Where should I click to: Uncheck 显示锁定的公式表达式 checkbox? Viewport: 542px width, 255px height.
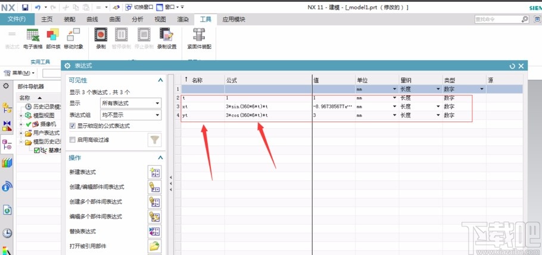72,126
